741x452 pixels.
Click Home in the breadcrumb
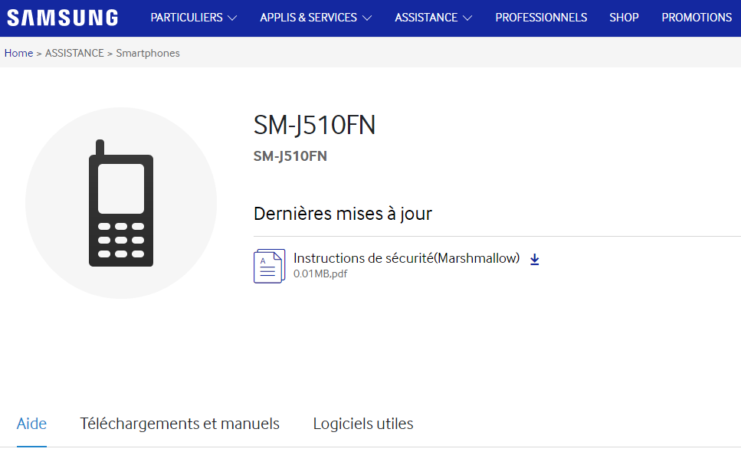pos(18,53)
